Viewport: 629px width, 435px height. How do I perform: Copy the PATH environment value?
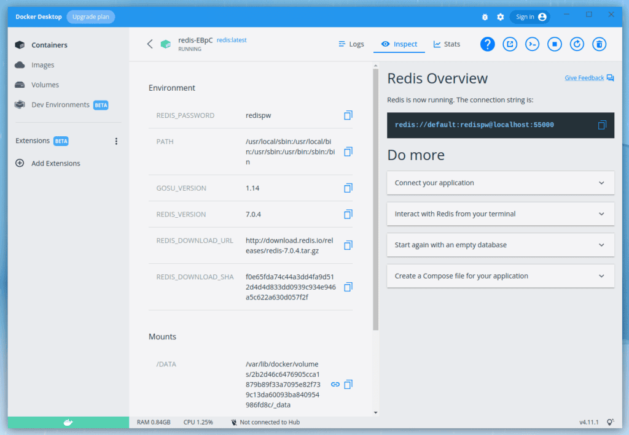click(x=348, y=152)
